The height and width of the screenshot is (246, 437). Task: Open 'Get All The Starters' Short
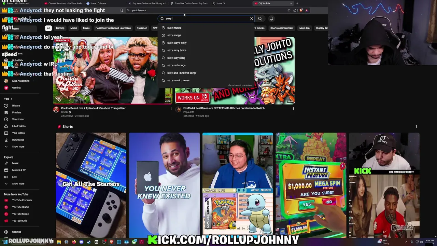[91, 185]
